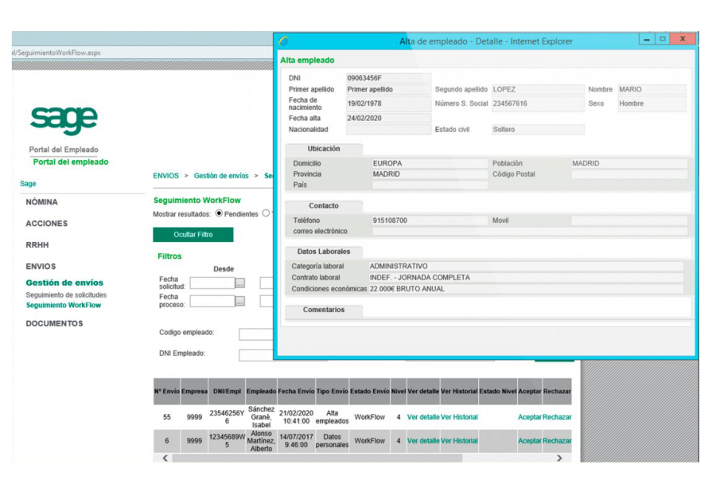Click the DNI field in Alta empleado

pyautogui.click(x=388, y=78)
